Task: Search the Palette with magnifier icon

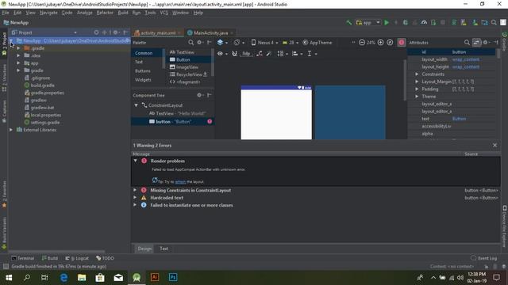Action: [x=190, y=43]
